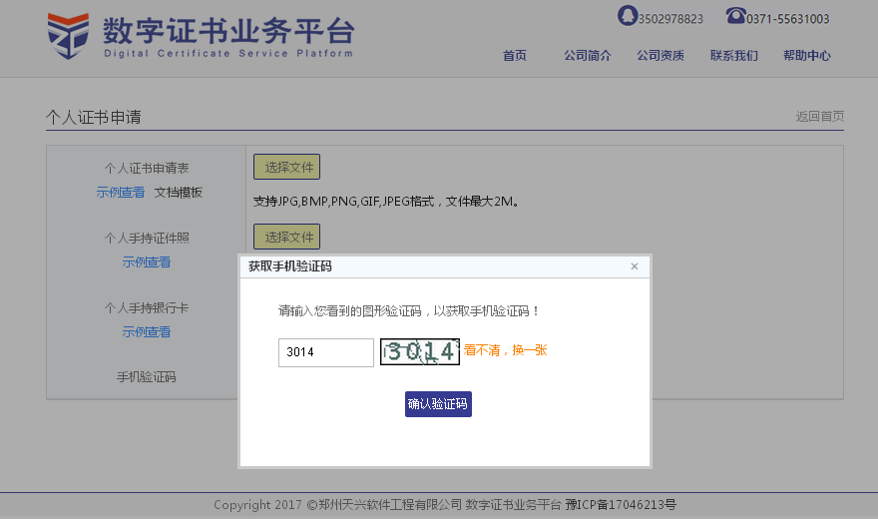Click the 豫ICP备17046213号 footer text
This screenshot has width=878, height=519.
(x=621, y=505)
